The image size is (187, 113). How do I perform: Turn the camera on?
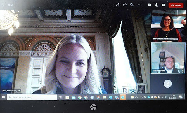pyautogui.click(x=149, y=5)
